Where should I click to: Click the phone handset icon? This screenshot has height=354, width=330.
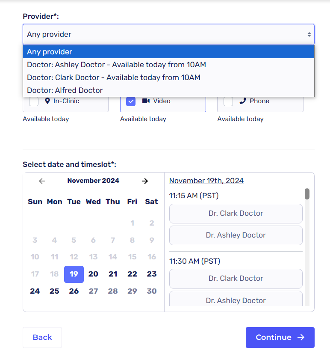[243, 101]
